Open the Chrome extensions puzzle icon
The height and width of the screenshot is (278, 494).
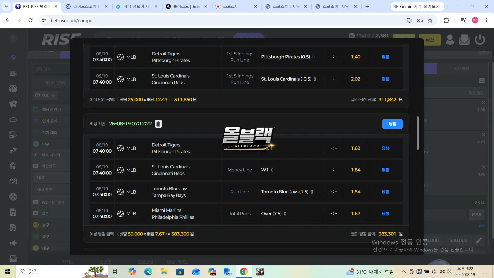[446, 20]
